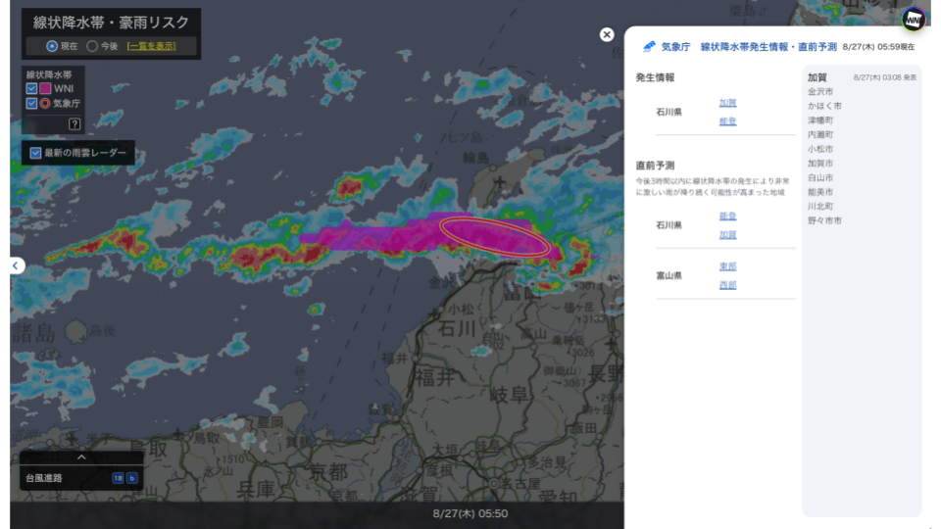
Task: Open the 一覧を表示 link
Action: (x=151, y=46)
